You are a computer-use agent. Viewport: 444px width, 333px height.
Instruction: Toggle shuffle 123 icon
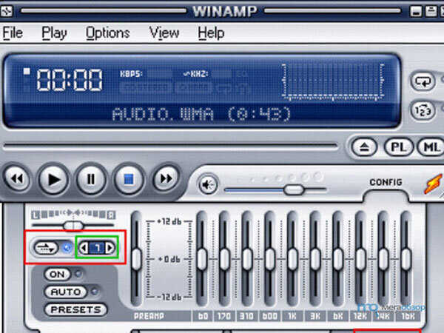pyautogui.click(x=423, y=110)
